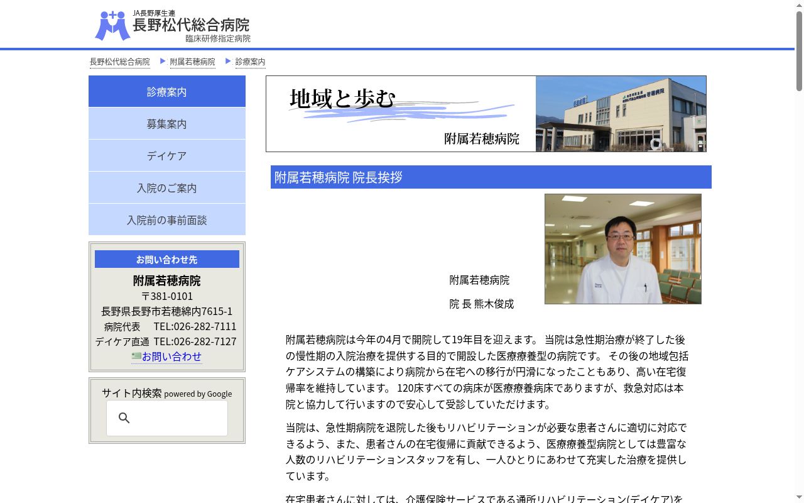Open 入院のご案内 sidebar item
The width and height of the screenshot is (804, 503).
tap(167, 188)
